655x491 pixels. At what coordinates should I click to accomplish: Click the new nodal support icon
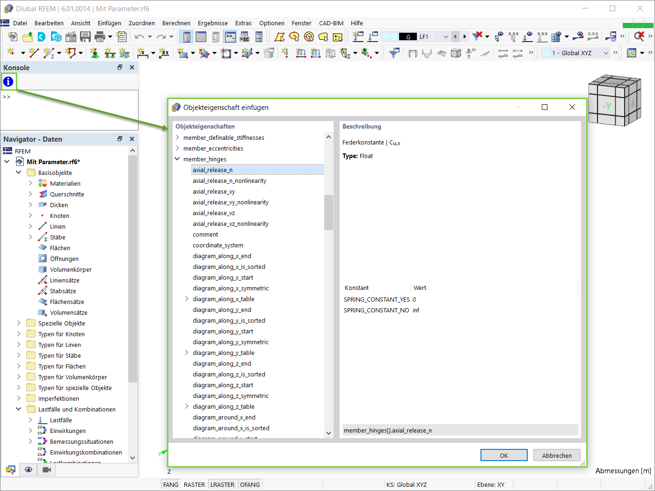click(x=95, y=53)
